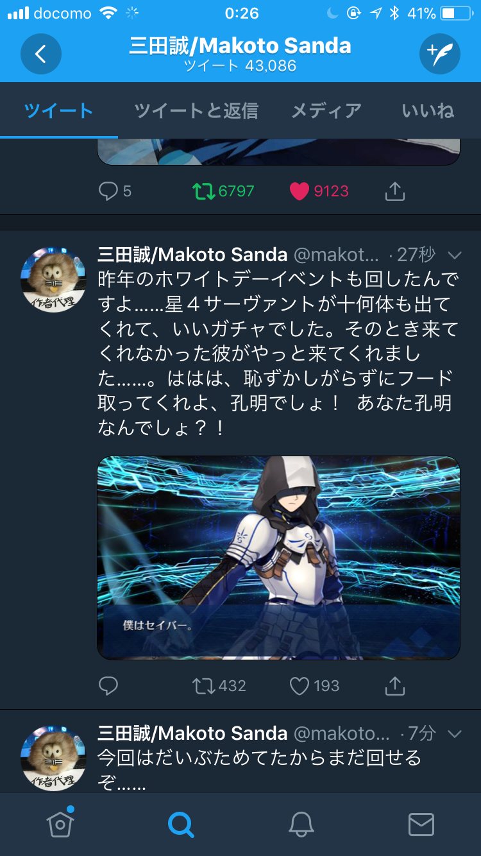Open the いいね tab
This screenshot has height=856, width=481.
tap(428, 111)
